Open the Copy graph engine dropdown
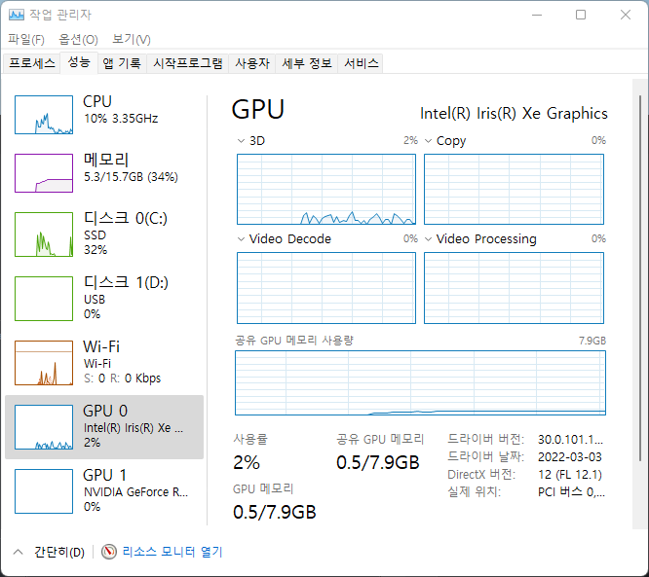This screenshot has width=649, height=577. click(x=429, y=141)
